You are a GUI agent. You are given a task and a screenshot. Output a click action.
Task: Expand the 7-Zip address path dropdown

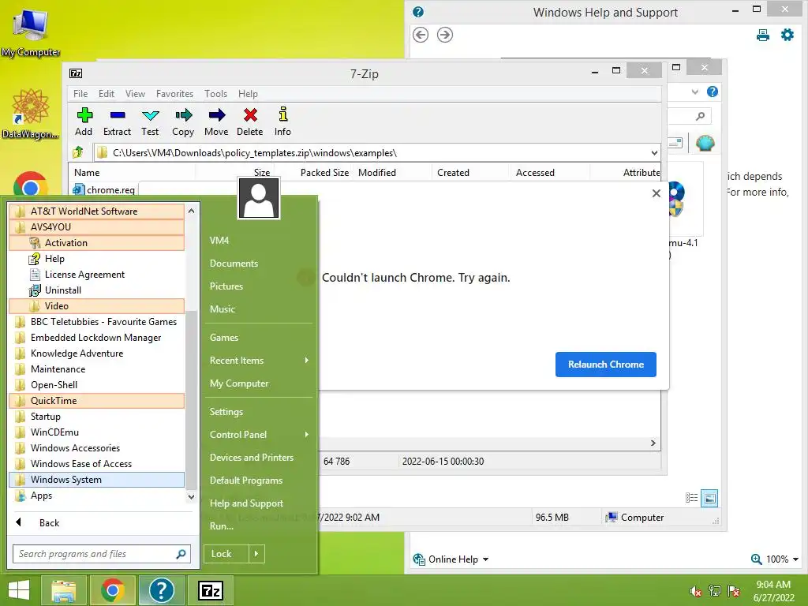tap(654, 153)
